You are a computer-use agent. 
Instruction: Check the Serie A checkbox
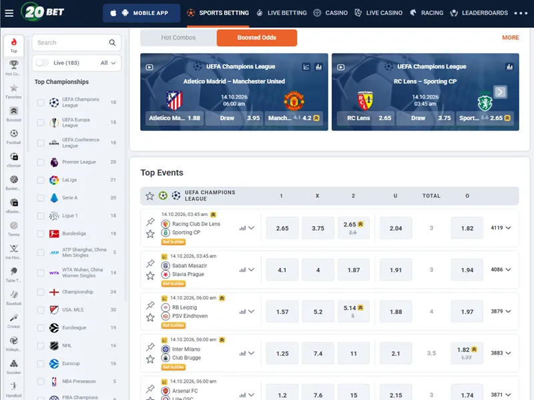tap(41, 198)
